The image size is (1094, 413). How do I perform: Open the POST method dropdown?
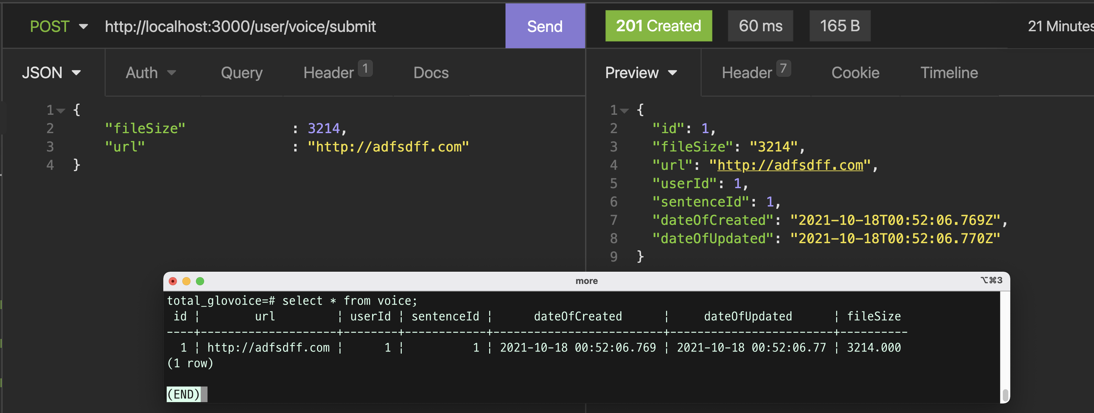[59, 27]
